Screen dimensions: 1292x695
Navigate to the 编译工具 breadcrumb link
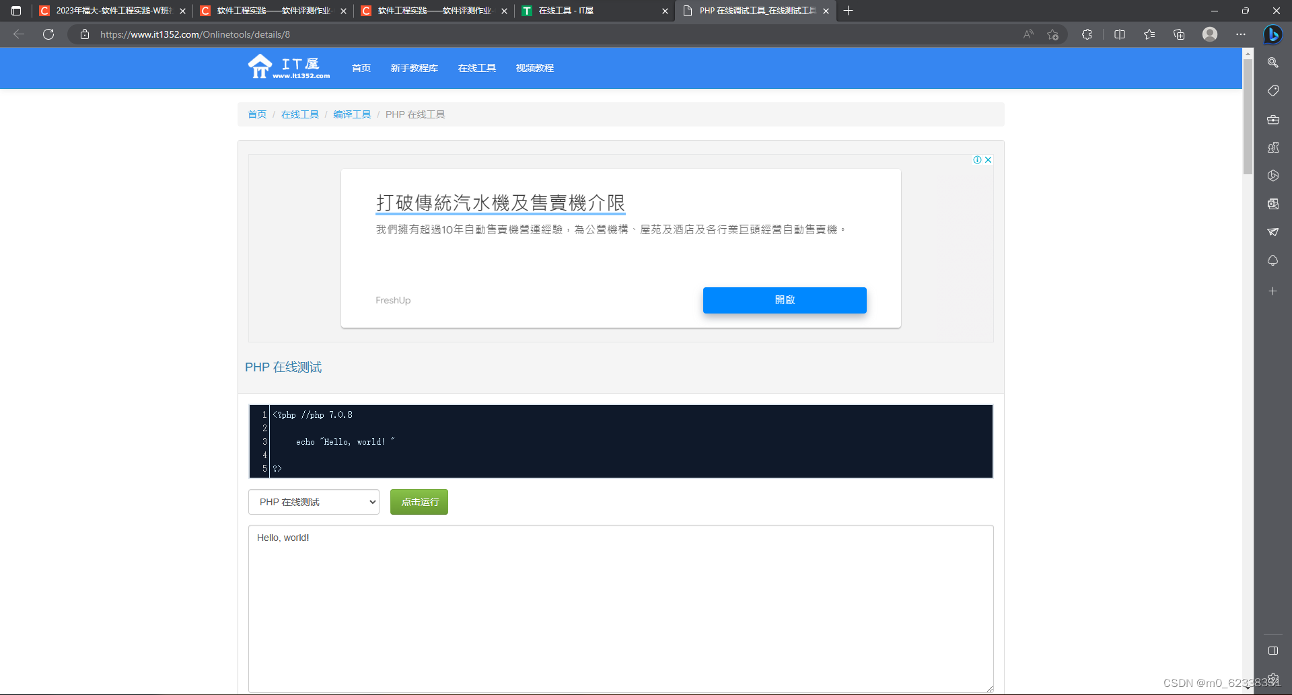[x=352, y=114]
